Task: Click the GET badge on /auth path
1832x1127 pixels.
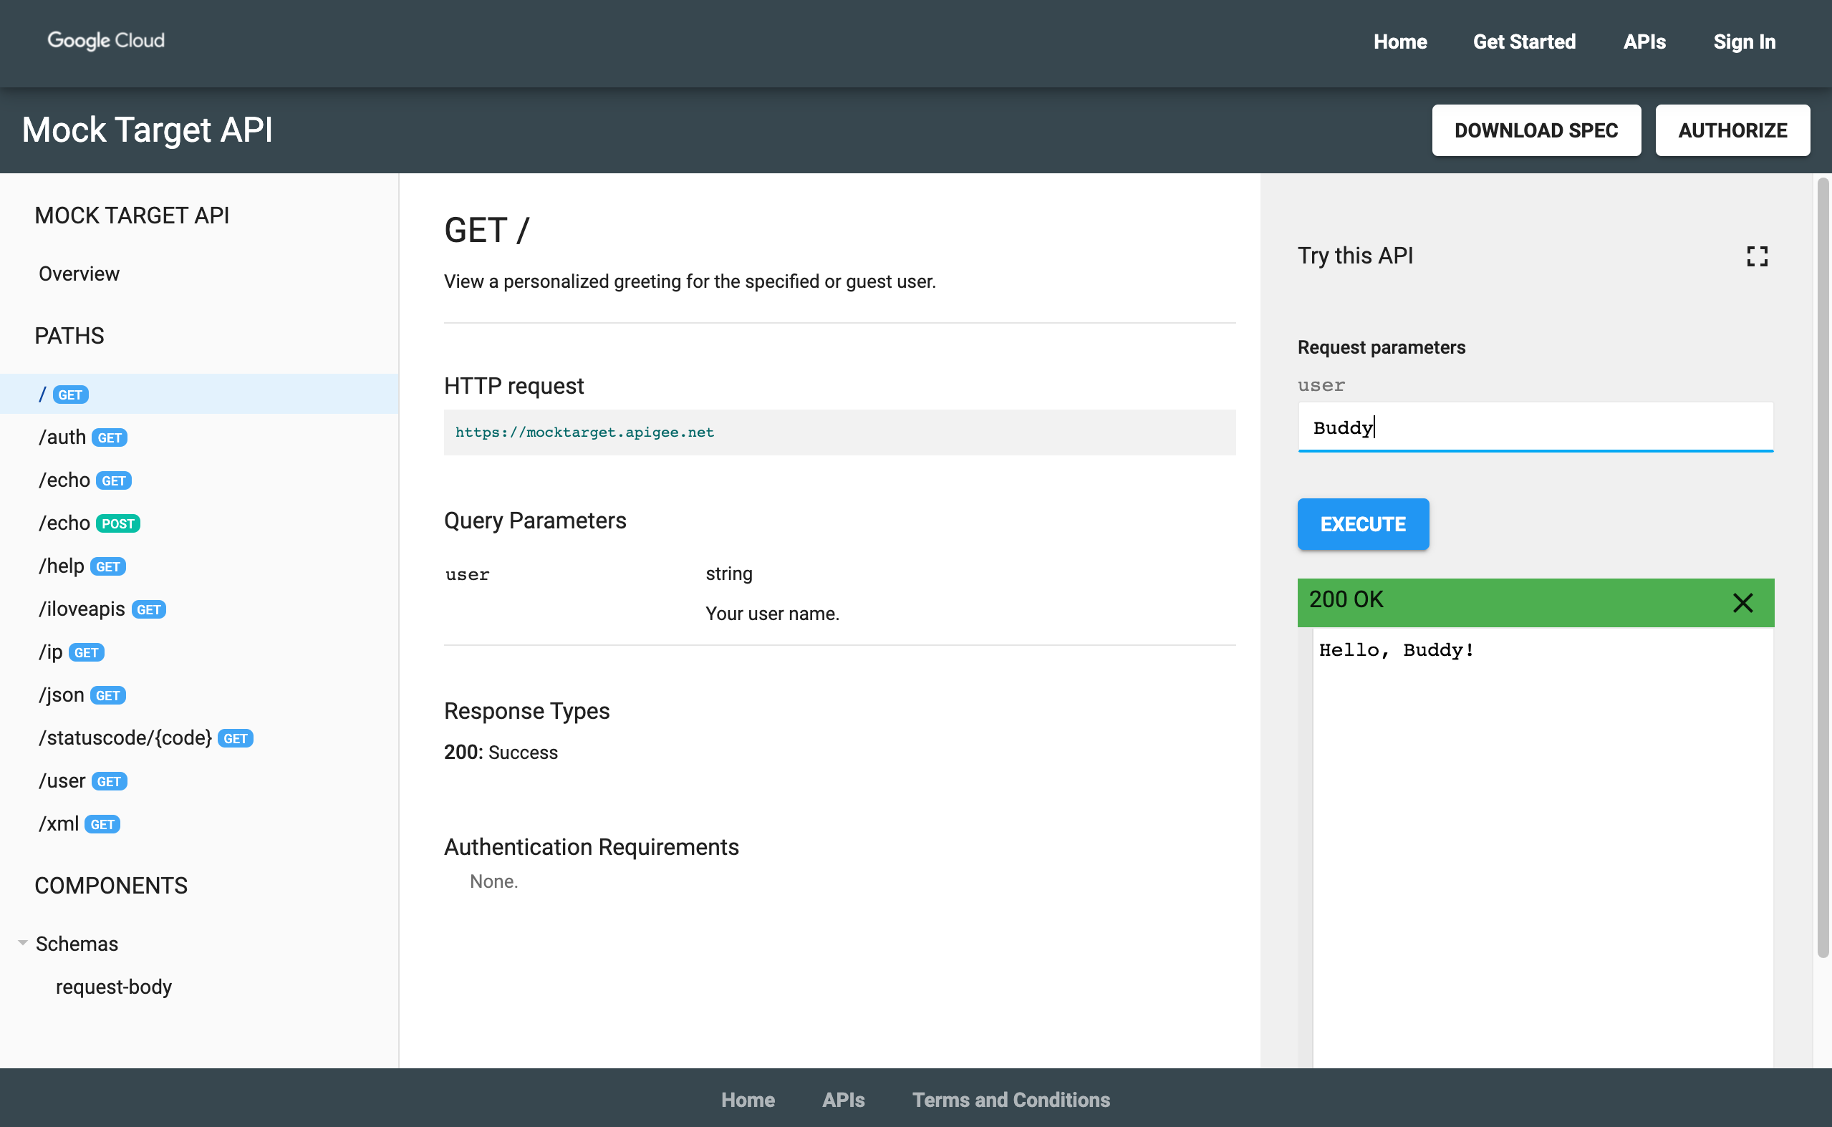Action: coord(107,437)
